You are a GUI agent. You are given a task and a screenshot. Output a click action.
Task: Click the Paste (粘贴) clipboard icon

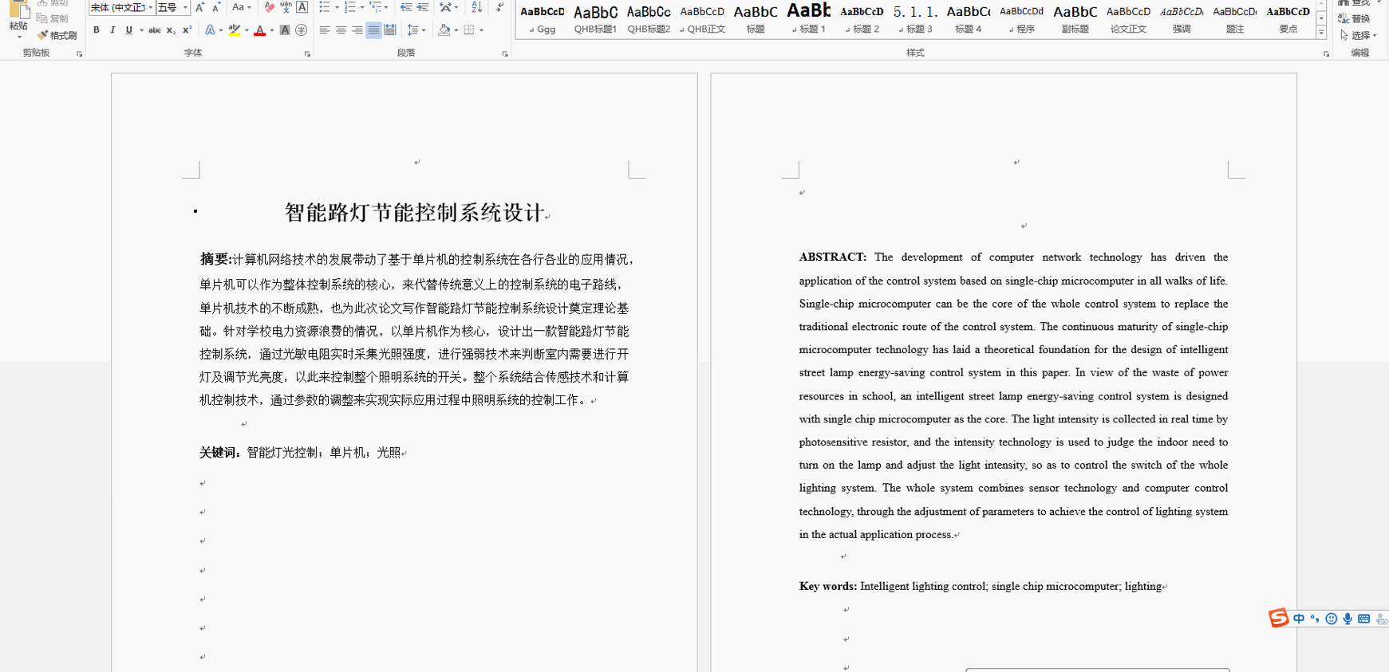[x=18, y=11]
